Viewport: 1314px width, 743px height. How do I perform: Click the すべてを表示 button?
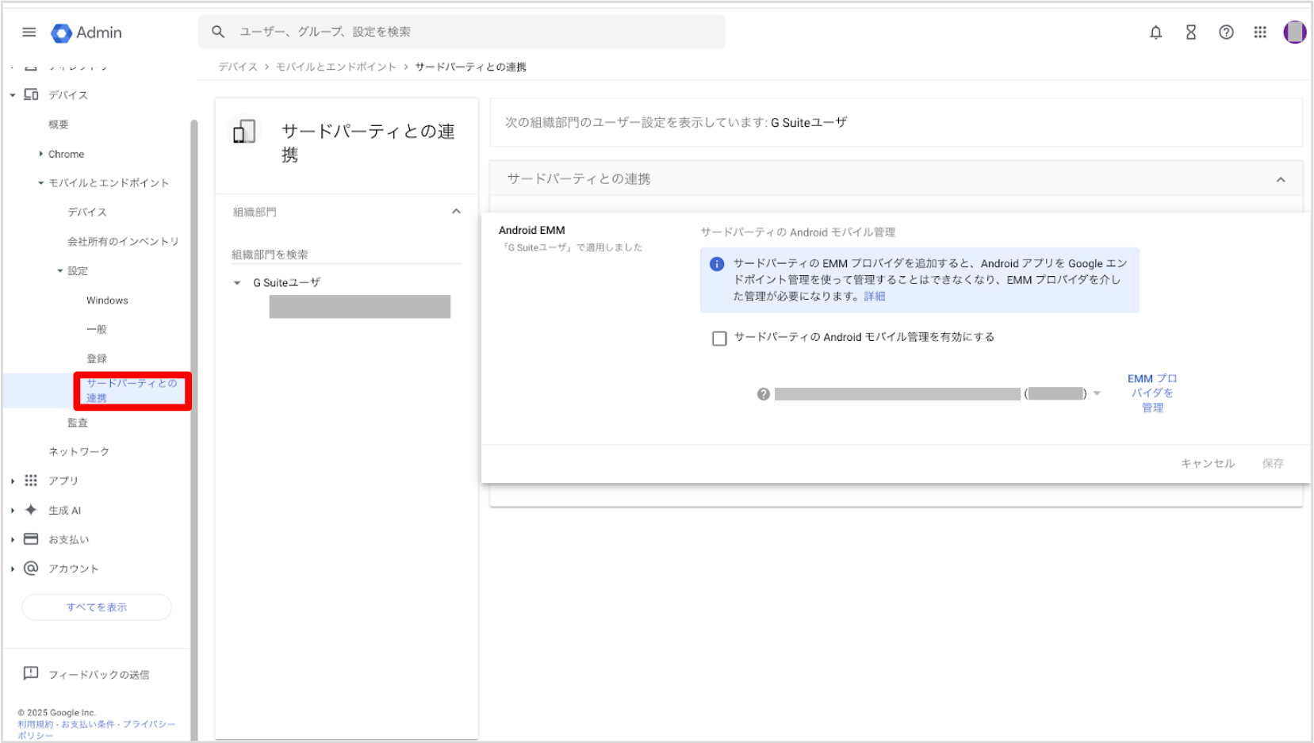[97, 607]
